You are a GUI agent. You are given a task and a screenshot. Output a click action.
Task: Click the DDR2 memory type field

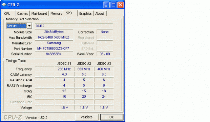click(74, 26)
